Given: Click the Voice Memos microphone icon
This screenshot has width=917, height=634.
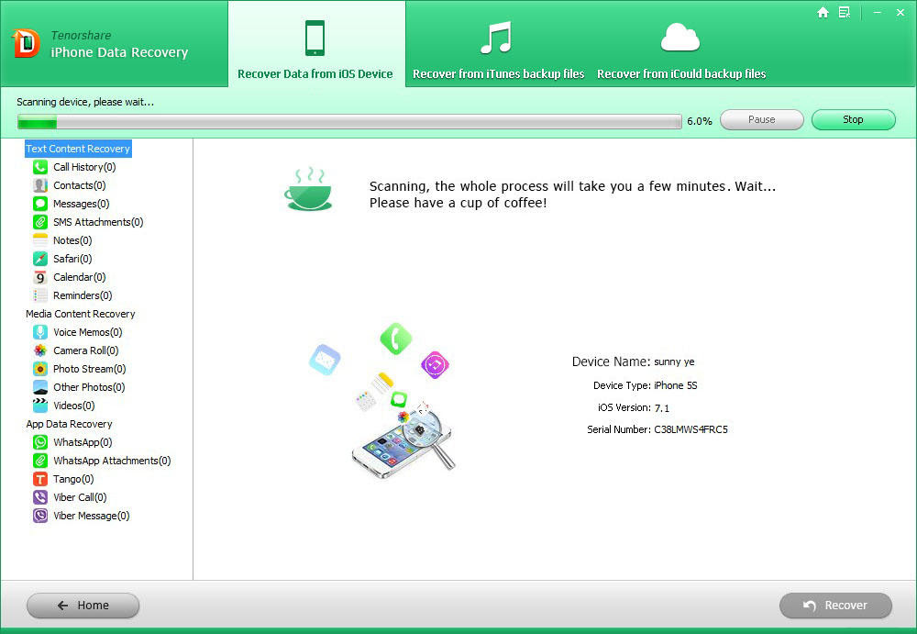Looking at the screenshot, I should [x=39, y=332].
